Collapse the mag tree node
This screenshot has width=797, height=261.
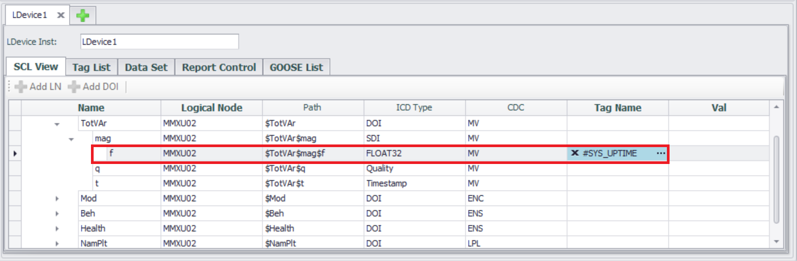coord(71,139)
